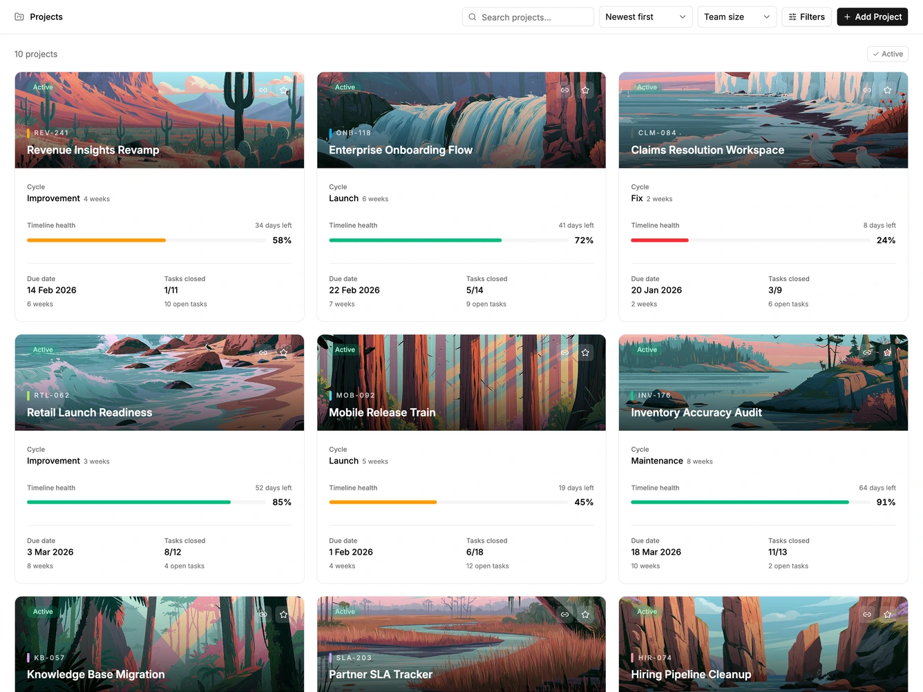This screenshot has width=923, height=692.
Task: Focus the Search projects field
Action: point(528,17)
